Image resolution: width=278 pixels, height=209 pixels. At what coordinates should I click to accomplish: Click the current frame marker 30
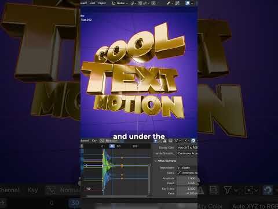[112, 146]
